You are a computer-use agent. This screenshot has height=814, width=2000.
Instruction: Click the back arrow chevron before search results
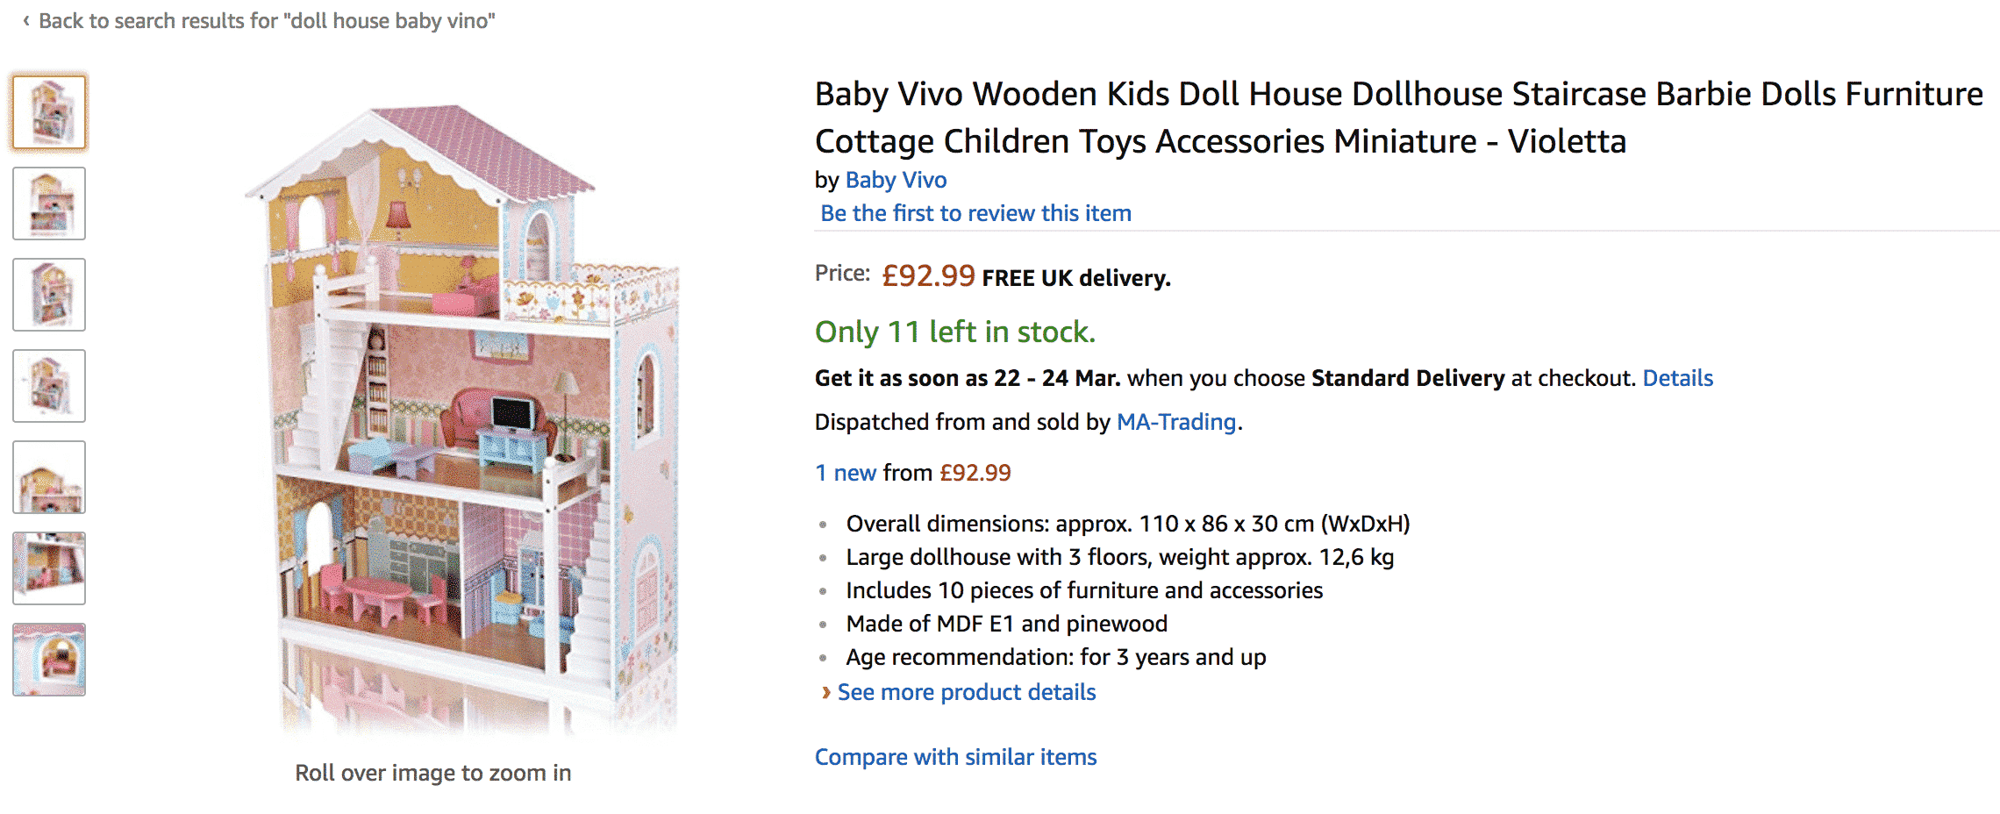click(x=26, y=20)
